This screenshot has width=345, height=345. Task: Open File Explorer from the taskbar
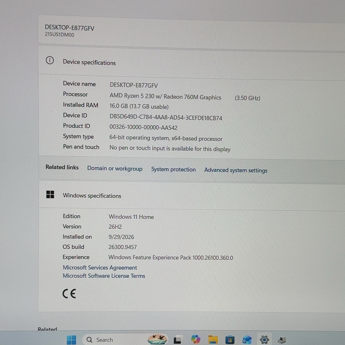[213, 340]
